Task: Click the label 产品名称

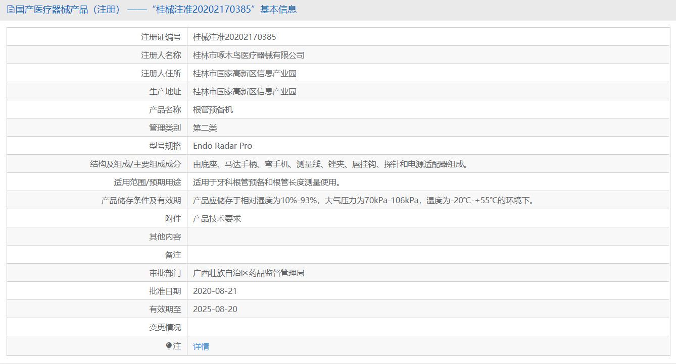Action: point(165,109)
